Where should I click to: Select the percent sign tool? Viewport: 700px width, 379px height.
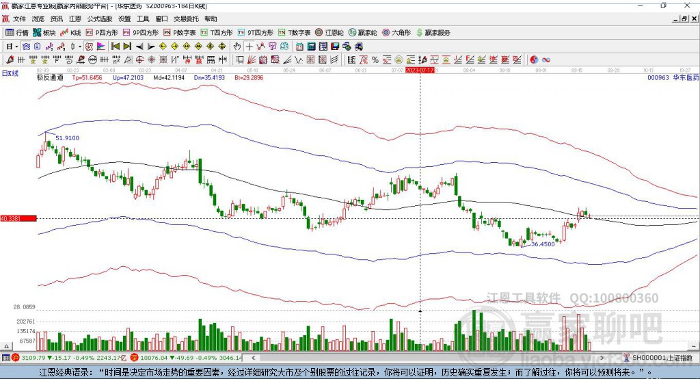coord(375,60)
